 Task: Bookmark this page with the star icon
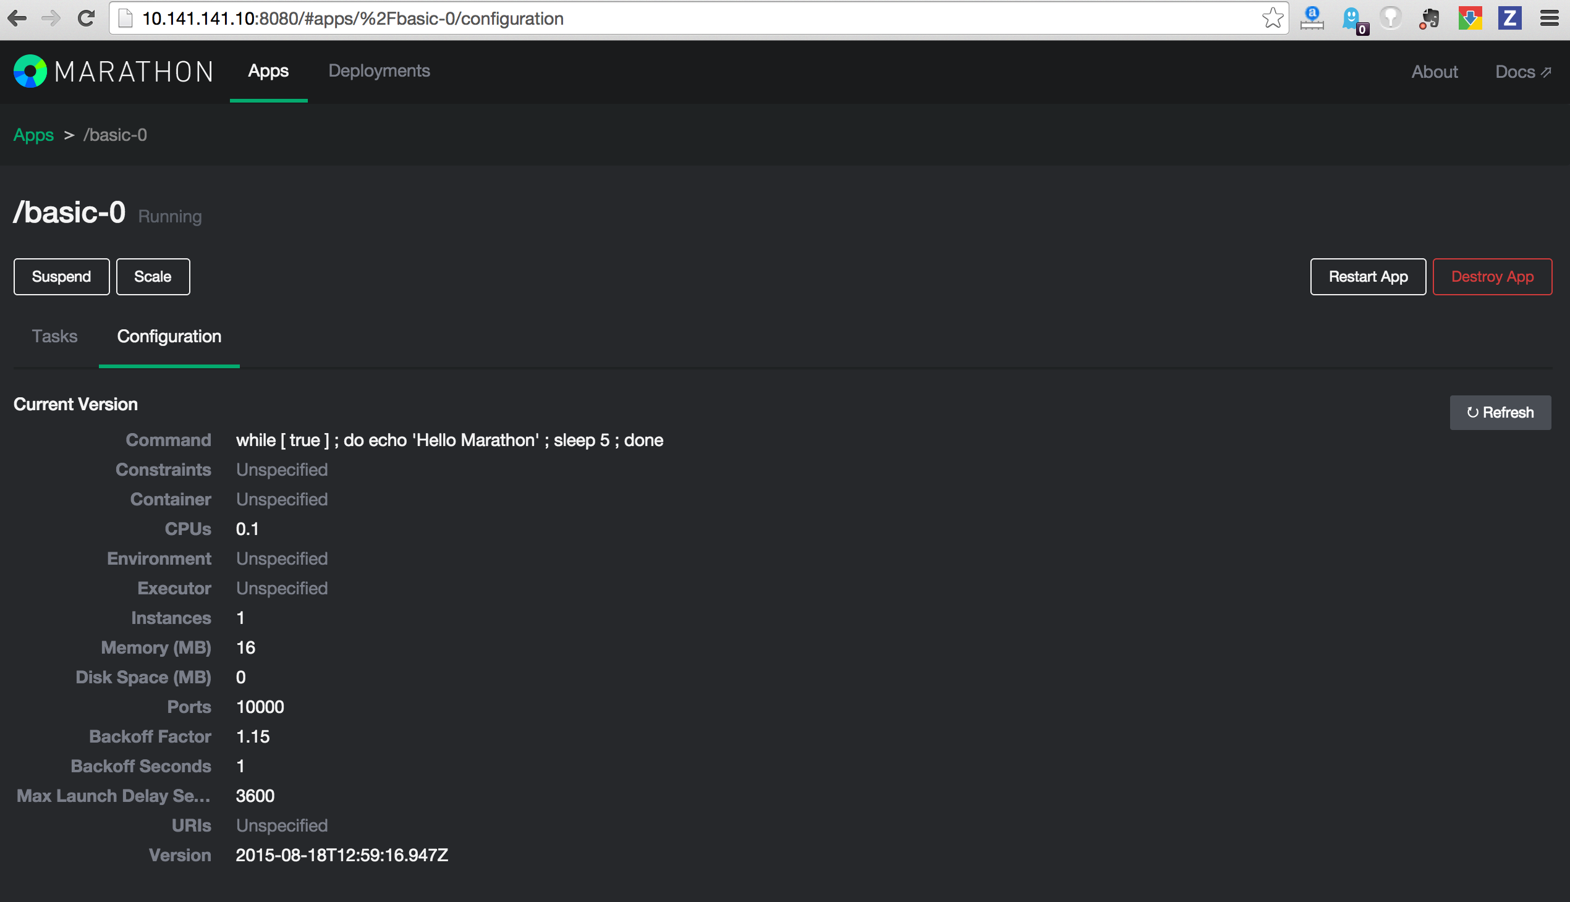pyautogui.click(x=1272, y=18)
